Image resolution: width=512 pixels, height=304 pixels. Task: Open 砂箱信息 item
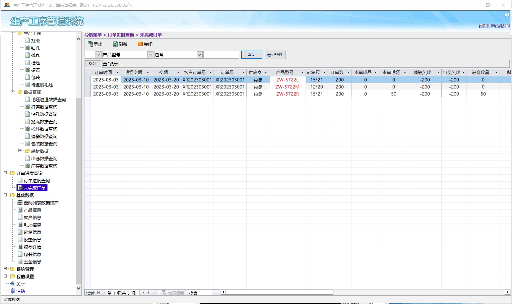pos(32,232)
